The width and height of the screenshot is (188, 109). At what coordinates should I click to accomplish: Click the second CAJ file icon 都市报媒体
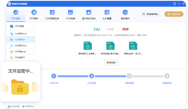click(110, 46)
